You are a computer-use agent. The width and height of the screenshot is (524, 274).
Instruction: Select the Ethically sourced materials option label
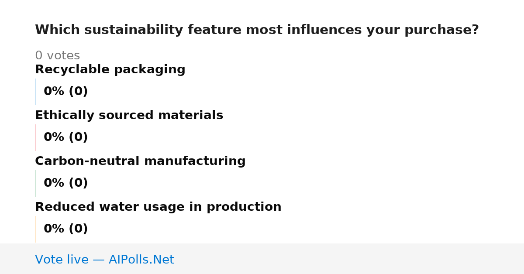coord(129,116)
